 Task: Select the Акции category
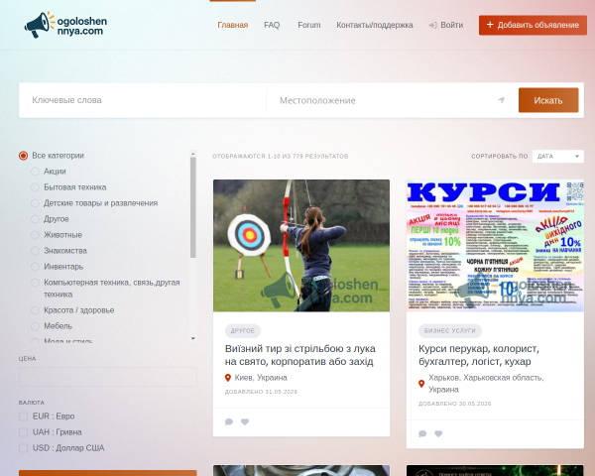[x=35, y=172]
